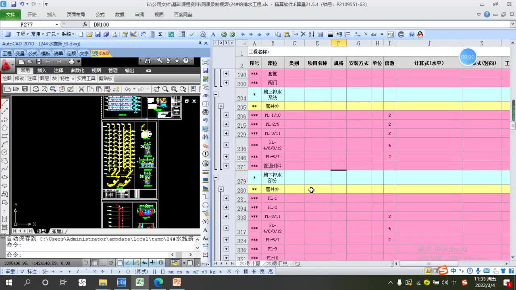Open the 百度网盘 ribbon tab
516x290 pixels.
183,14
